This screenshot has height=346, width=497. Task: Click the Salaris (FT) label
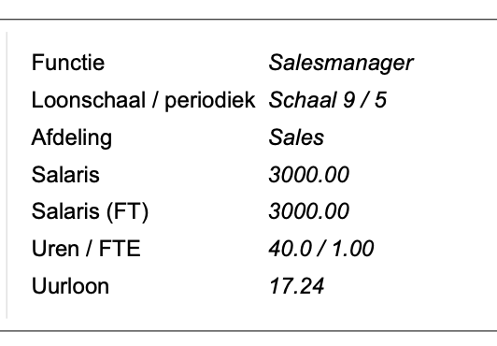pos(90,212)
